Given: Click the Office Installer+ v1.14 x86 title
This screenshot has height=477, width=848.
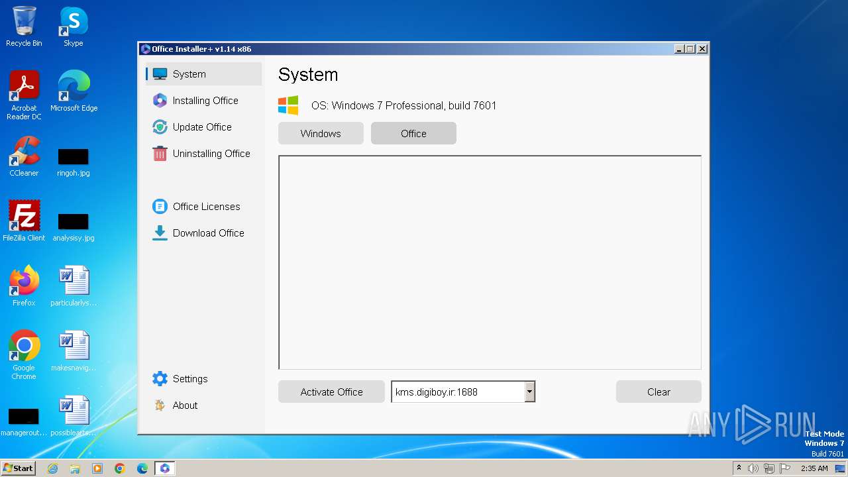Looking at the screenshot, I should [x=201, y=49].
